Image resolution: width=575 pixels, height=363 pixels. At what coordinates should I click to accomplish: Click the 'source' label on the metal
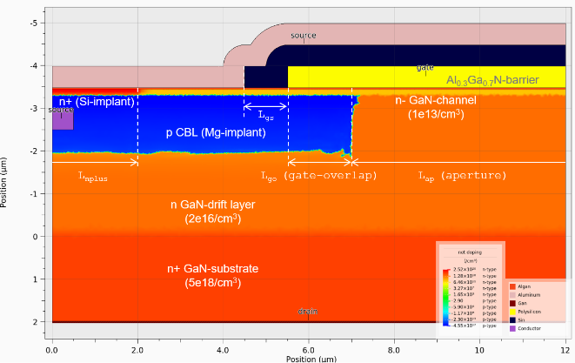pos(303,35)
